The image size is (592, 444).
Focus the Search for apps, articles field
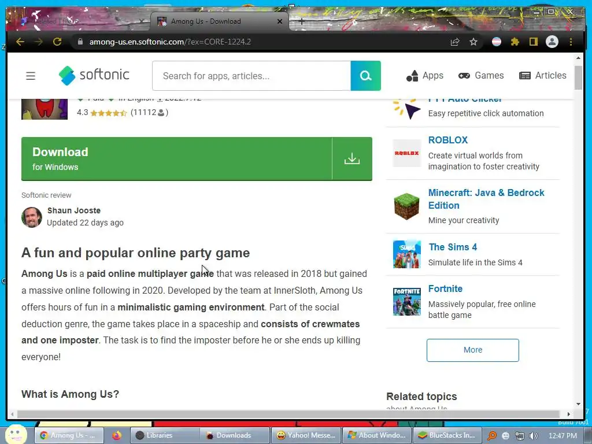click(251, 76)
